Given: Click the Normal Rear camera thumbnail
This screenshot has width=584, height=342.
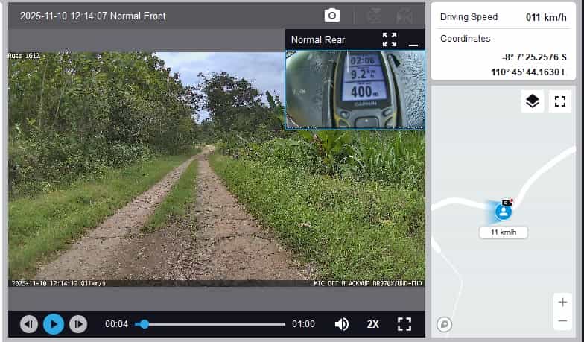Looking at the screenshot, I should [x=355, y=89].
